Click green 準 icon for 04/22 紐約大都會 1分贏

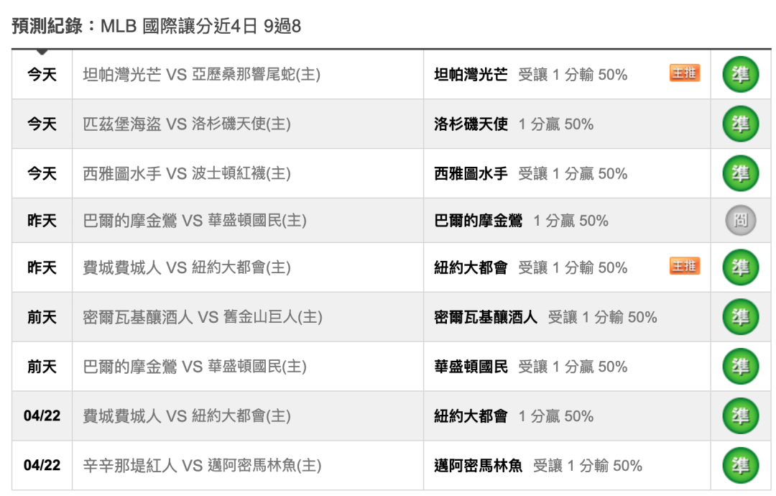pyautogui.click(x=740, y=415)
